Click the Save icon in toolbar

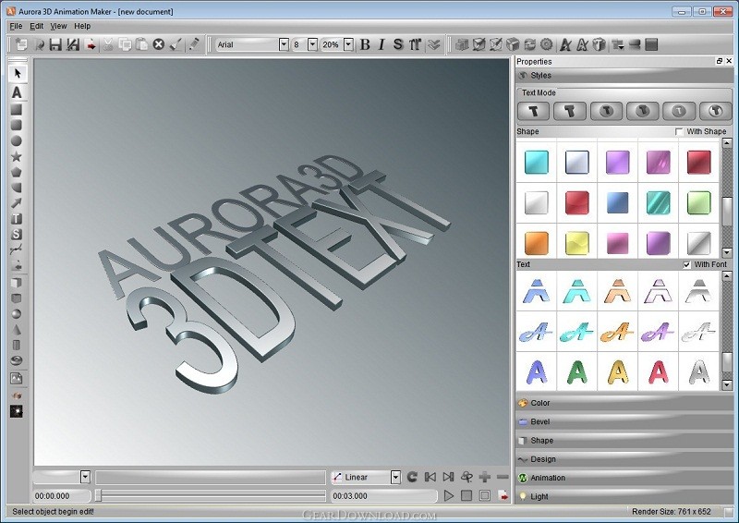(x=55, y=44)
